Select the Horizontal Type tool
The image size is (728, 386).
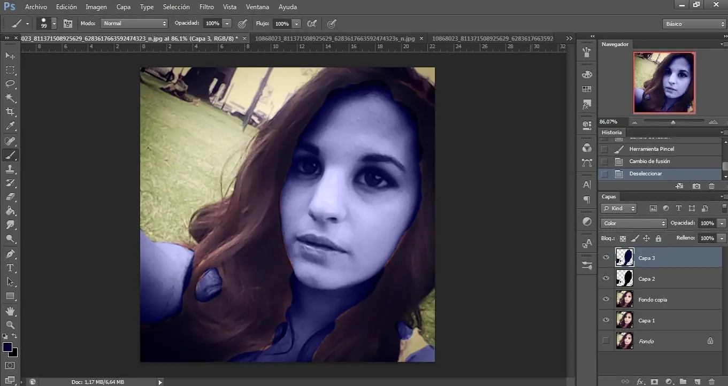tap(10, 267)
